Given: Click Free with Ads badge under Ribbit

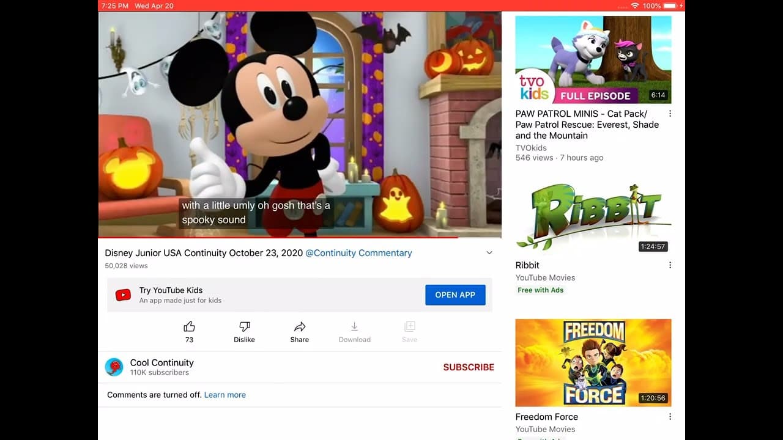Looking at the screenshot, I should pyautogui.click(x=541, y=290).
